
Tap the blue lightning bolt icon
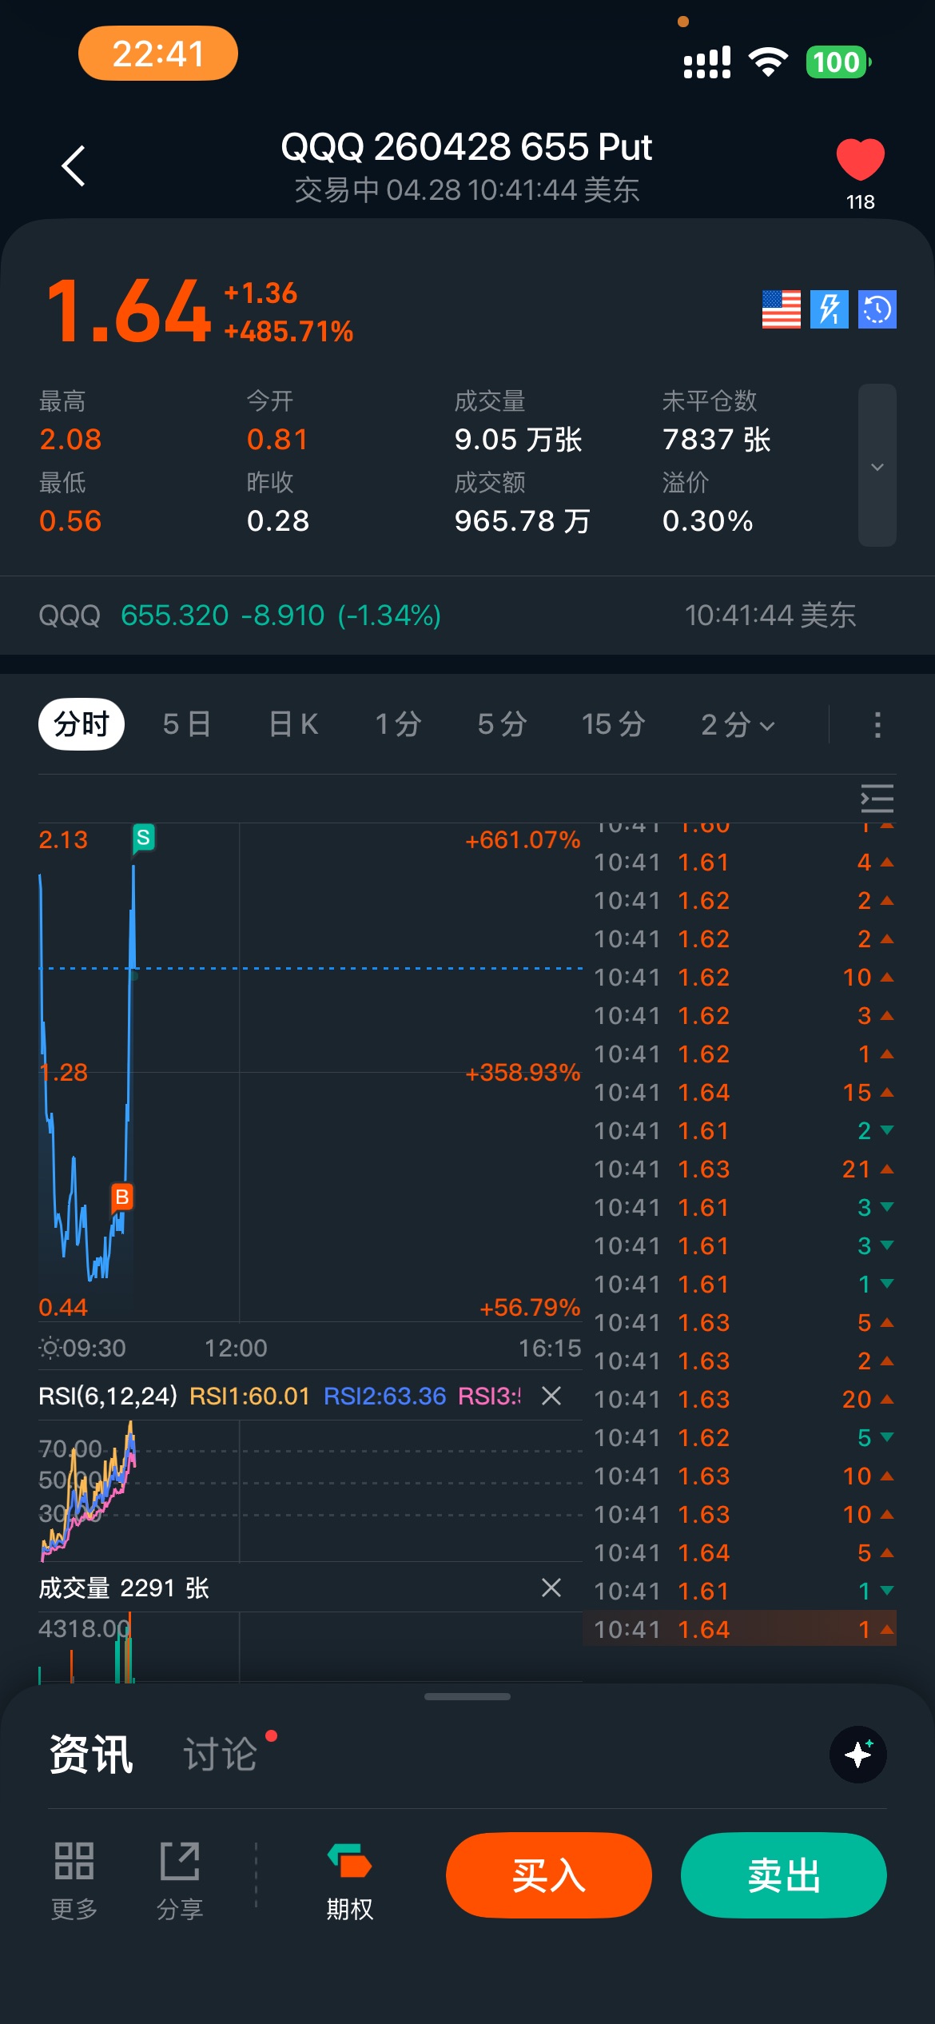pos(829,309)
